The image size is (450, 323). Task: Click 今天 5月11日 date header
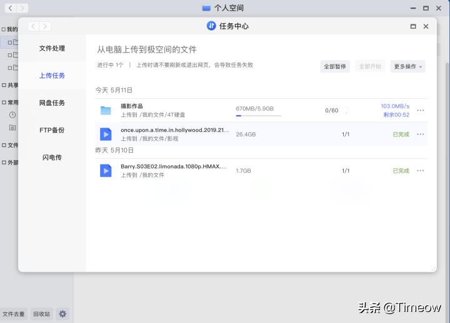tap(114, 90)
